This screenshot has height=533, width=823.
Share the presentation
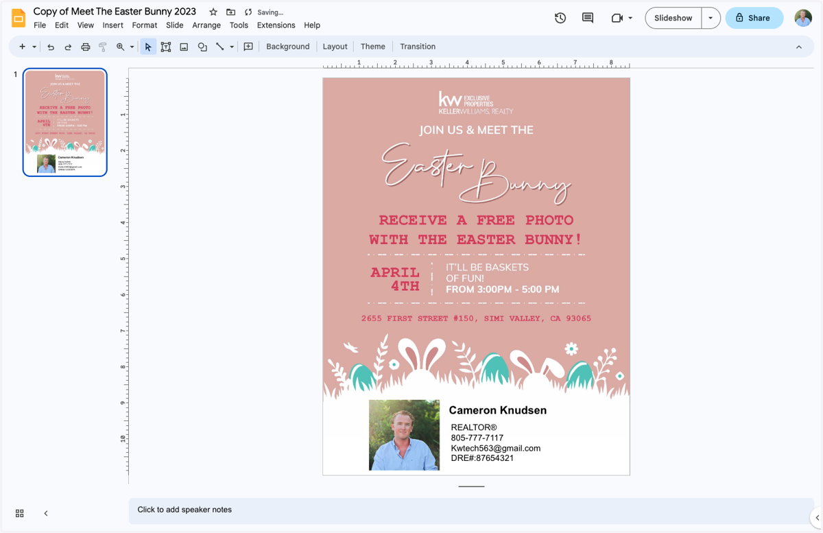(754, 18)
